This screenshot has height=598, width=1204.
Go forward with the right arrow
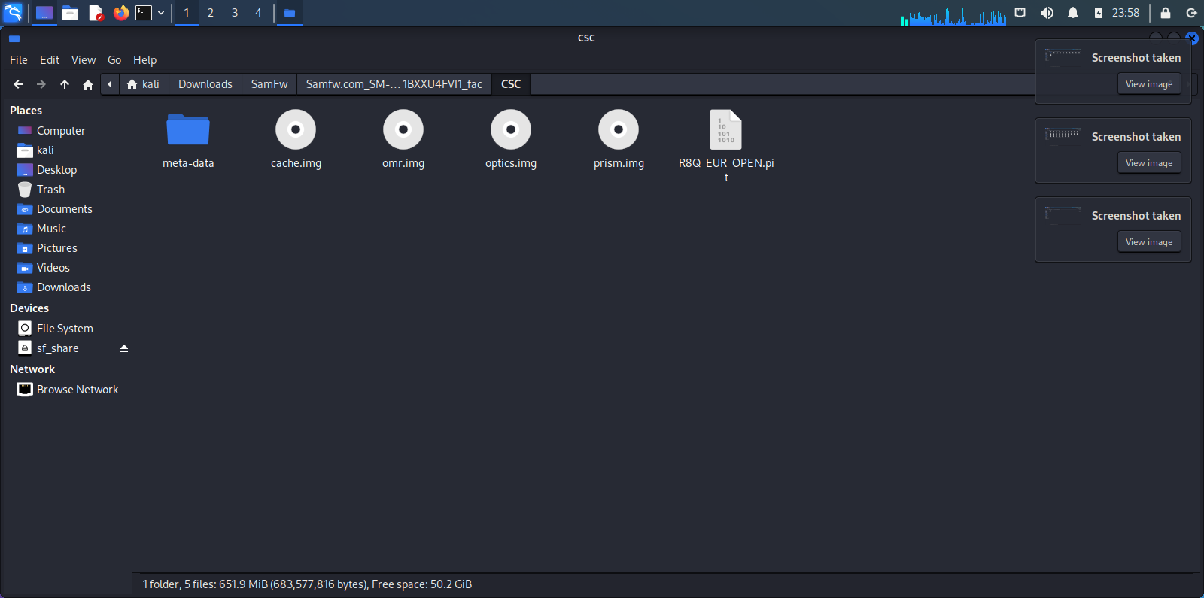[41, 84]
